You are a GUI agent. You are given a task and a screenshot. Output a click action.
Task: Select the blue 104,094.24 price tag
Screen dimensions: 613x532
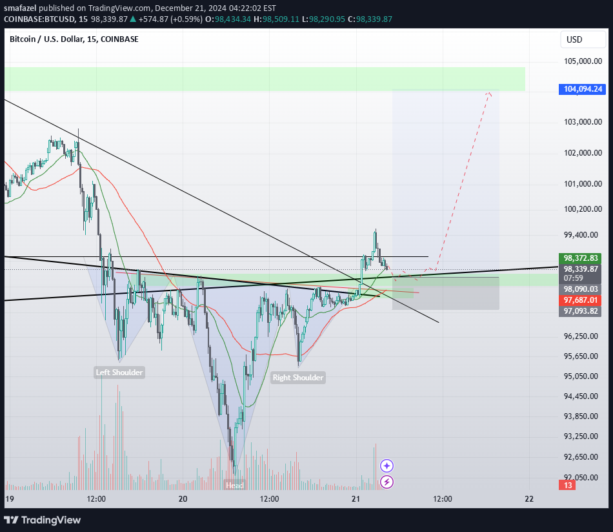point(583,89)
